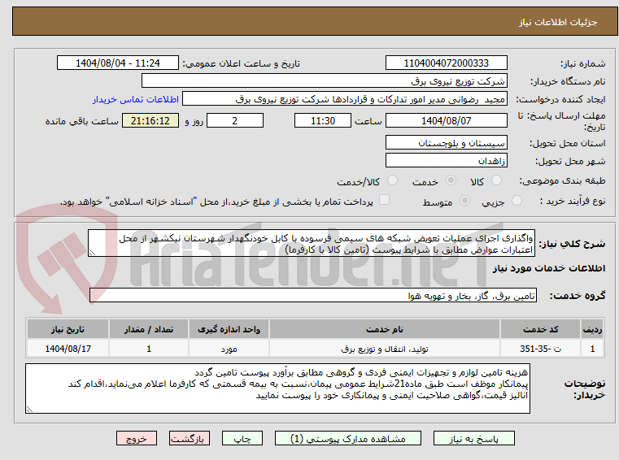This screenshot has height=460, width=619.
Task: Click the واحد اندازه گیری column header
Action: click(229, 329)
